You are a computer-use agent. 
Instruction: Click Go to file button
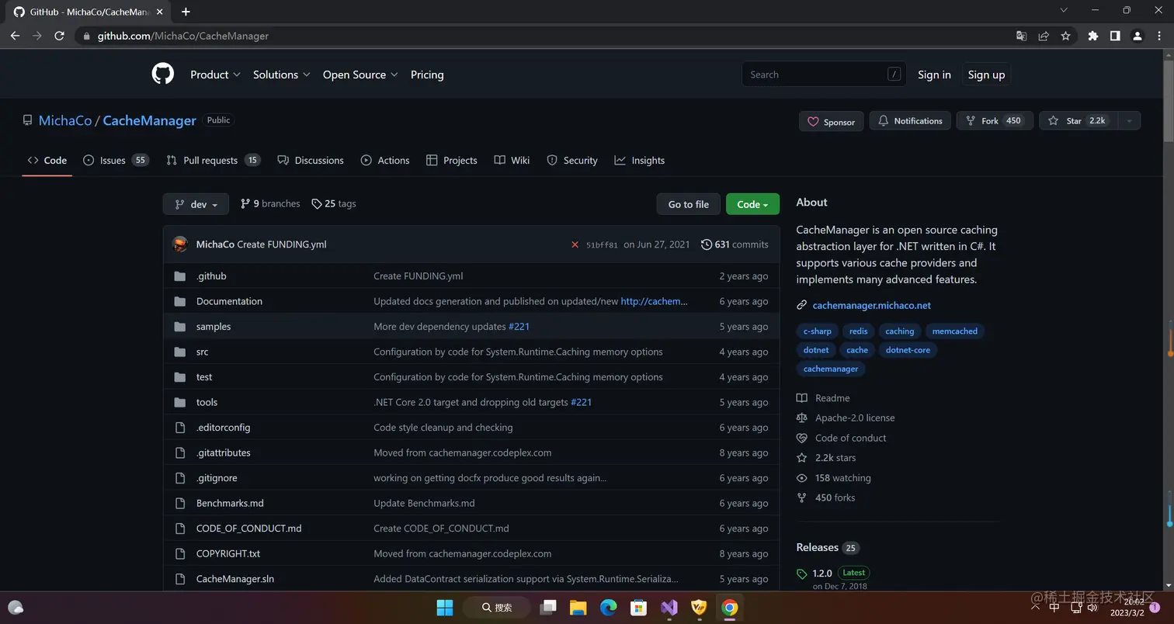click(x=689, y=204)
